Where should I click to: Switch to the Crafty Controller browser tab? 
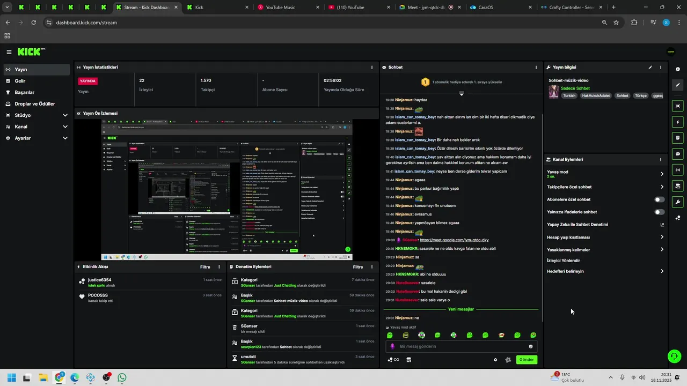pos(572,8)
